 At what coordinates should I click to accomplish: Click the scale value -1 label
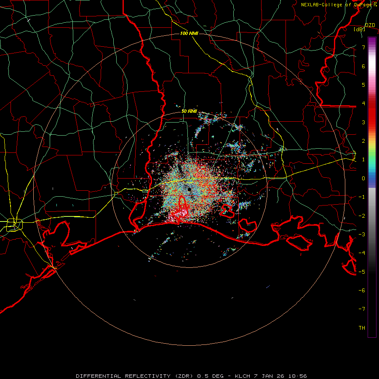click(362, 197)
